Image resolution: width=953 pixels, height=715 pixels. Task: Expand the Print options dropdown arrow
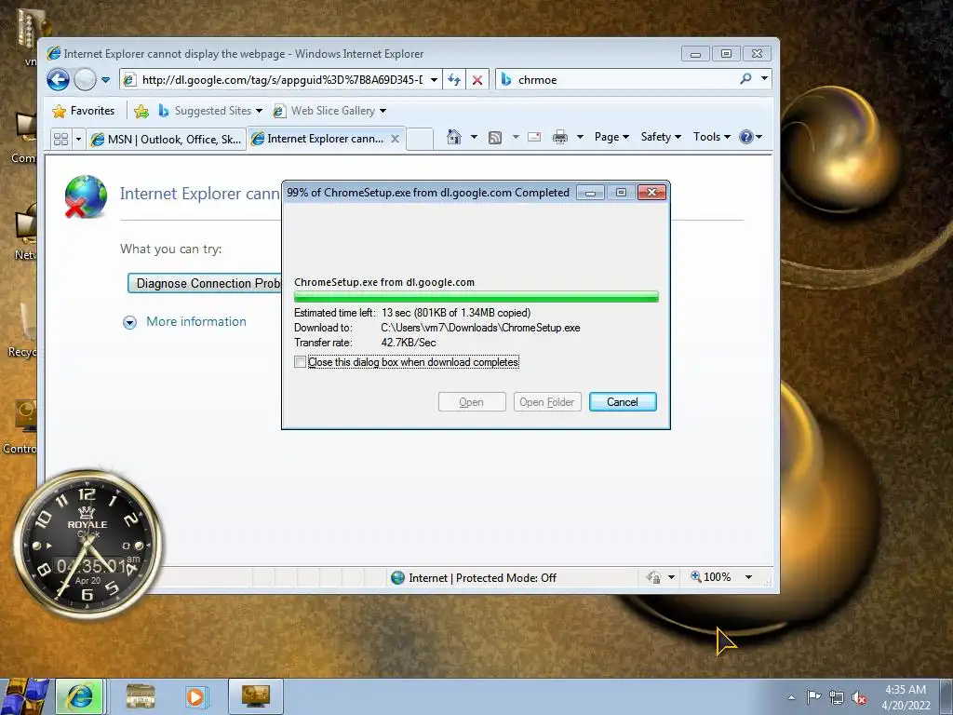pyautogui.click(x=580, y=137)
